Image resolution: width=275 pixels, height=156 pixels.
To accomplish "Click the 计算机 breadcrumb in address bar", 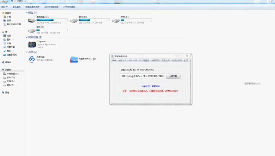I will pos(20,1).
